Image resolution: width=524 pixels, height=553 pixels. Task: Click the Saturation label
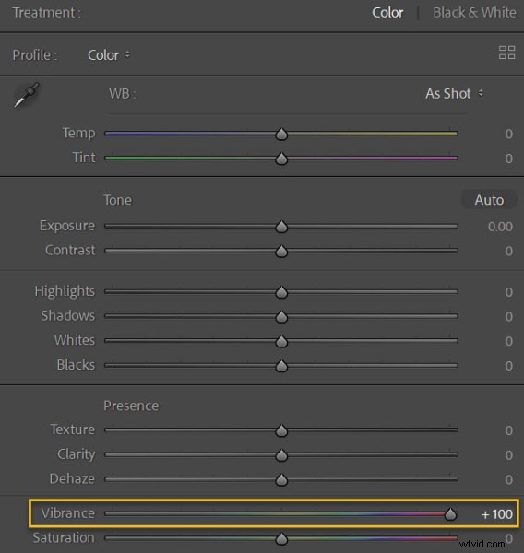64,537
